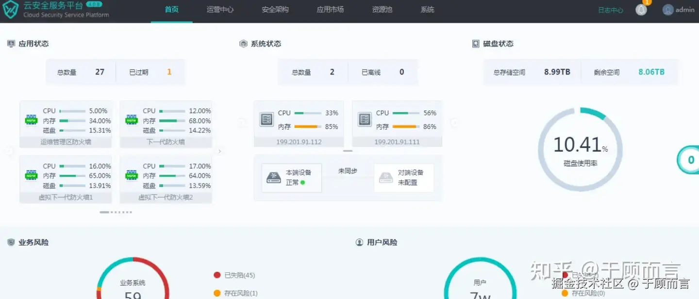This screenshot has width=699, height=299.
Task: Click the 剩余空间 value 8.06TB
Action: click(x=651, y=72)
